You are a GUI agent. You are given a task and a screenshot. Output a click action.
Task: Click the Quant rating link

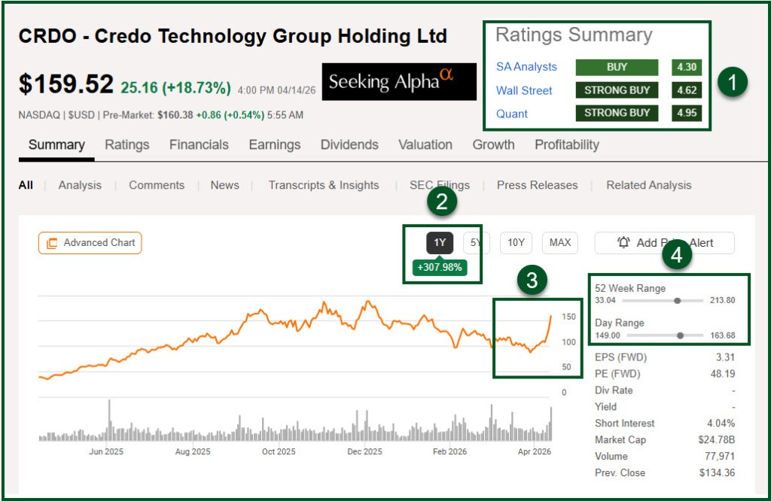(512, 114)
